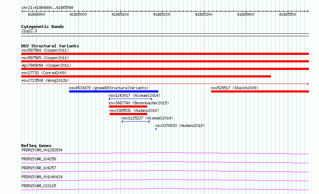Click the ruler's right arrow end
Image resolution: width=319 pixels, height=194 pixels.
click(x=308, y=11)
